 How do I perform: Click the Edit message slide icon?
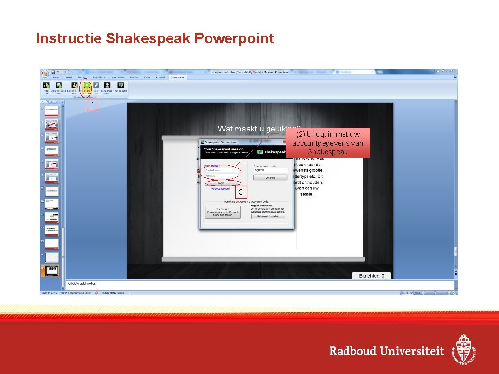click(74, 85)
